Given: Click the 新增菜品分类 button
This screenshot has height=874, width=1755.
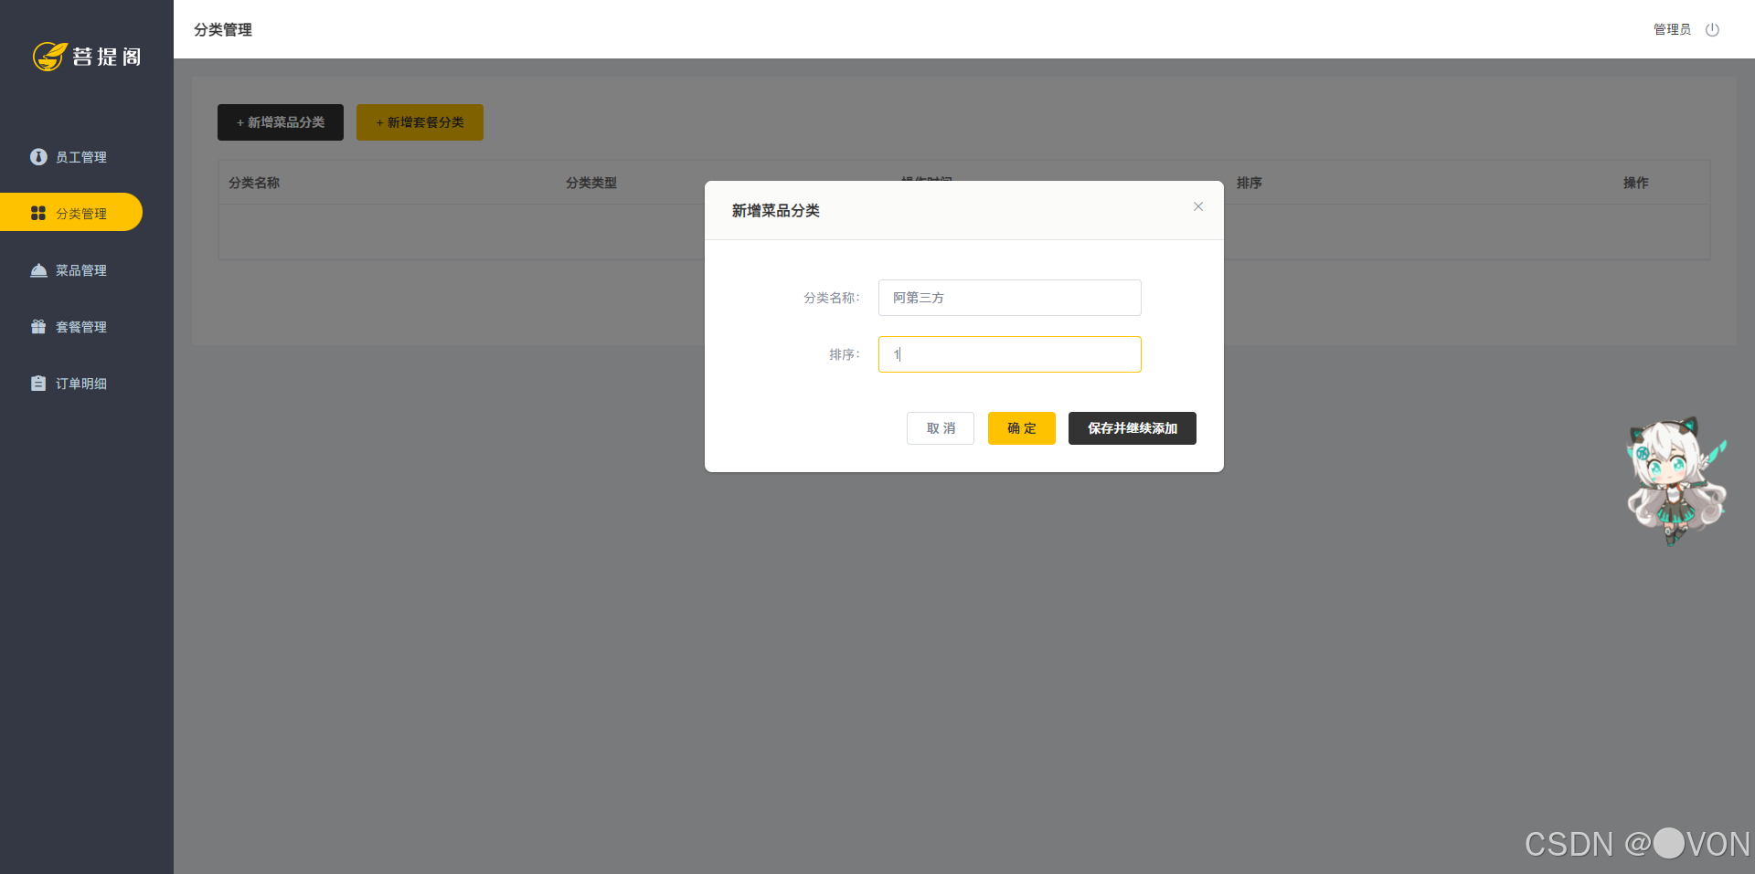Looking at the screenshot, I should tap(281, 122).
